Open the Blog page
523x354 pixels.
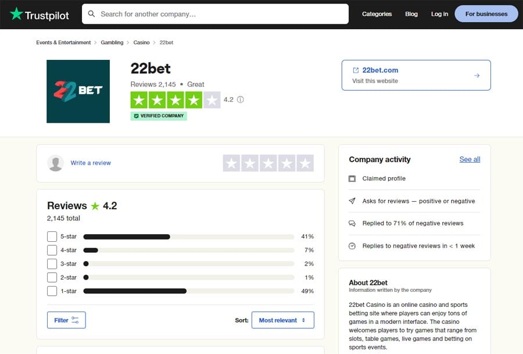pos(411,14)
